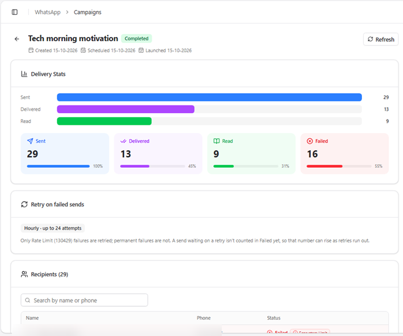The height and width of the screenshot is (336, 403).
Task: Click the blue Sent progress bar
Action: pos(209,97)
